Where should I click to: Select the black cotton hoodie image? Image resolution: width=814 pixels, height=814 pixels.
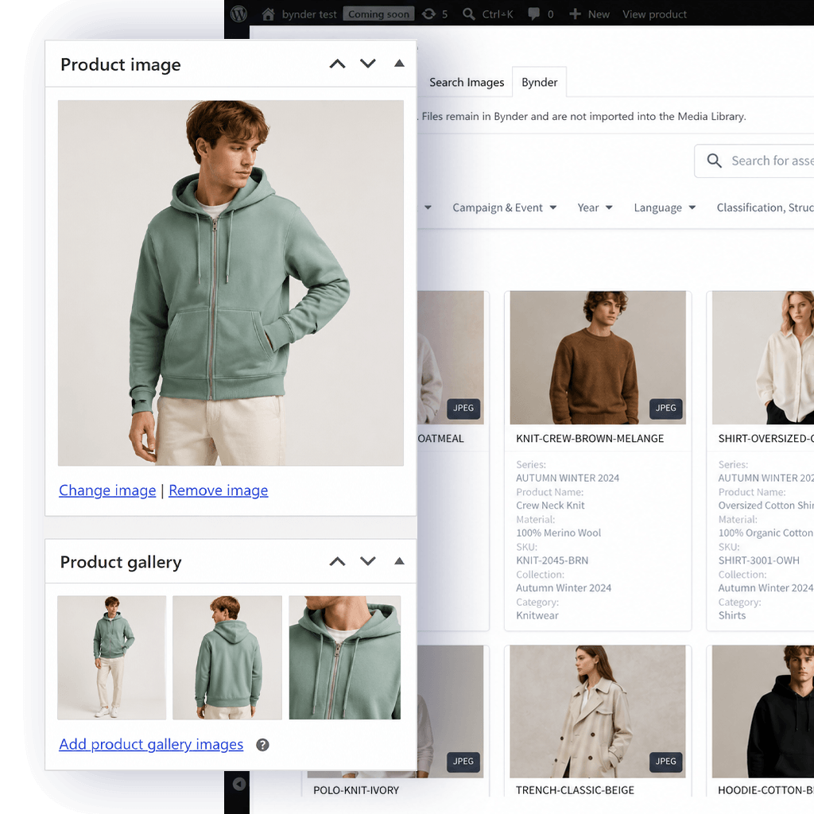coord(763,711)
